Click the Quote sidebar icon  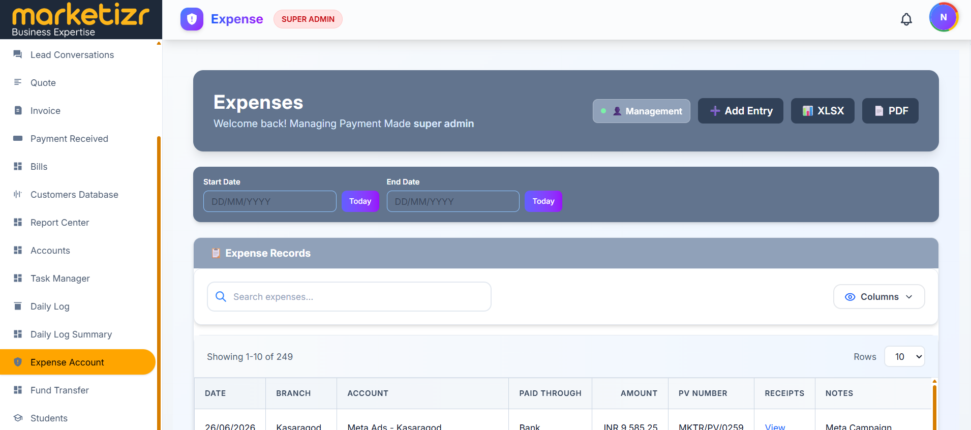coord(18,82)
